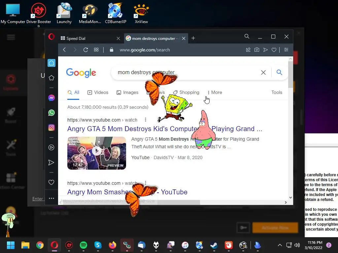Open the Windows Start button

click(11, 245)
